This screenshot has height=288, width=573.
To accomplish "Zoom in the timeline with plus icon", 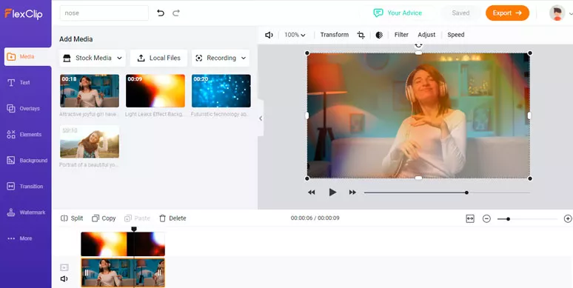I will (568, 218).
